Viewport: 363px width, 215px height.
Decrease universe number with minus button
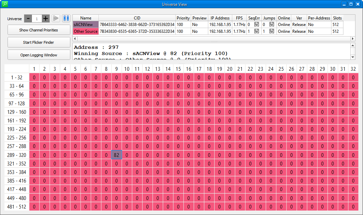pos(28,19)
